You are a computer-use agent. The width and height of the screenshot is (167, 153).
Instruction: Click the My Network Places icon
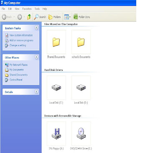tap(7, 65)
